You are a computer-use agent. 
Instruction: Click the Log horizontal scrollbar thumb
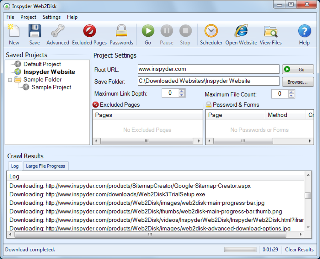(x=150, y=235)
